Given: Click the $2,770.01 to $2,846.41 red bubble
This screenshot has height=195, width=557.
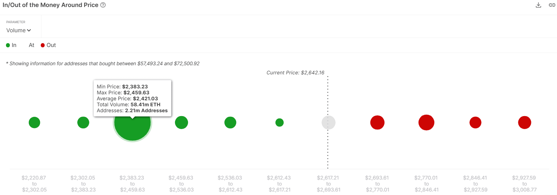Looking at the screenshot, I should pyautogui.click(x=426, y=123).
